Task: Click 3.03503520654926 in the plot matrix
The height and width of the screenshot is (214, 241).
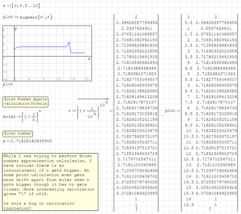Action: click(x=216, y=188)
